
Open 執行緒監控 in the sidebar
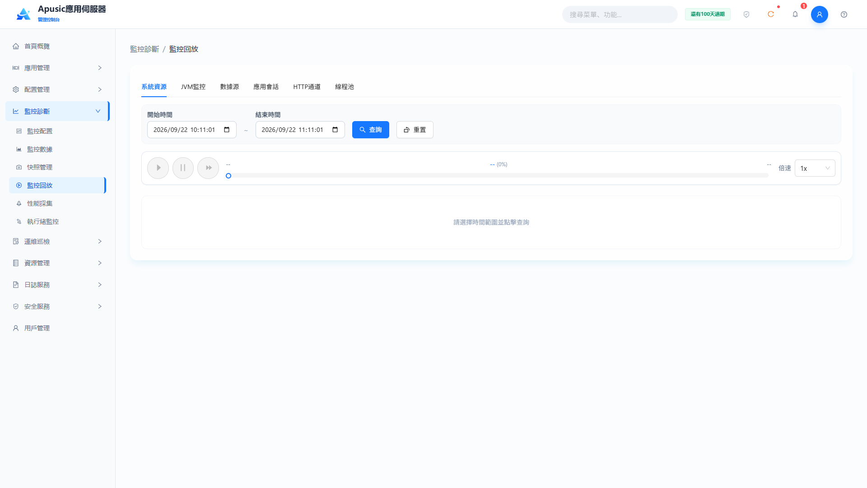point(57,221)
